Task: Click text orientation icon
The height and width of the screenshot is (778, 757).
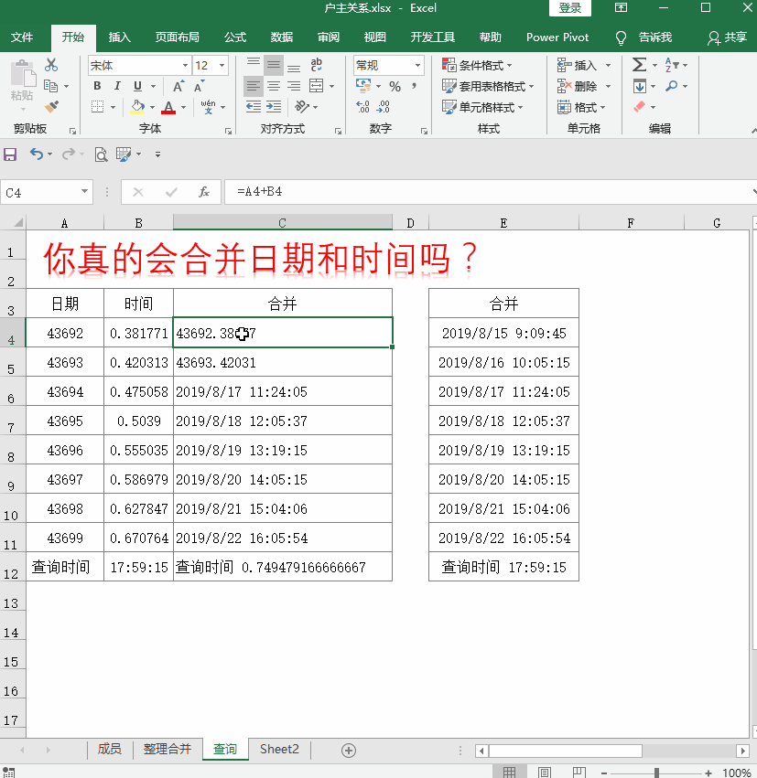Action: coord(302,107)
